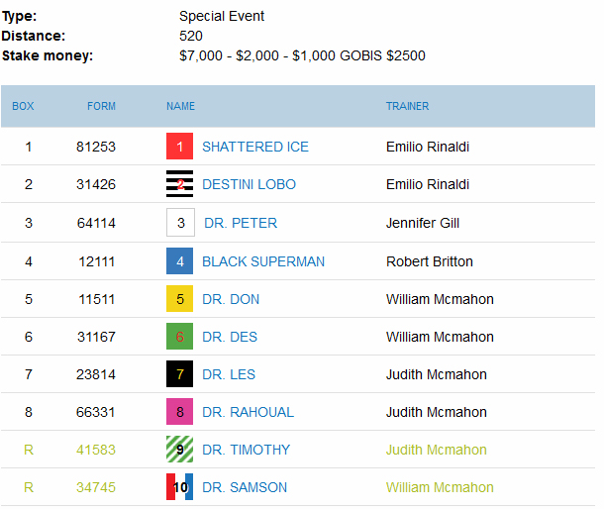
Task: Click the green-striped reserve 9 rug icon
Action: [x=179, y=450]
